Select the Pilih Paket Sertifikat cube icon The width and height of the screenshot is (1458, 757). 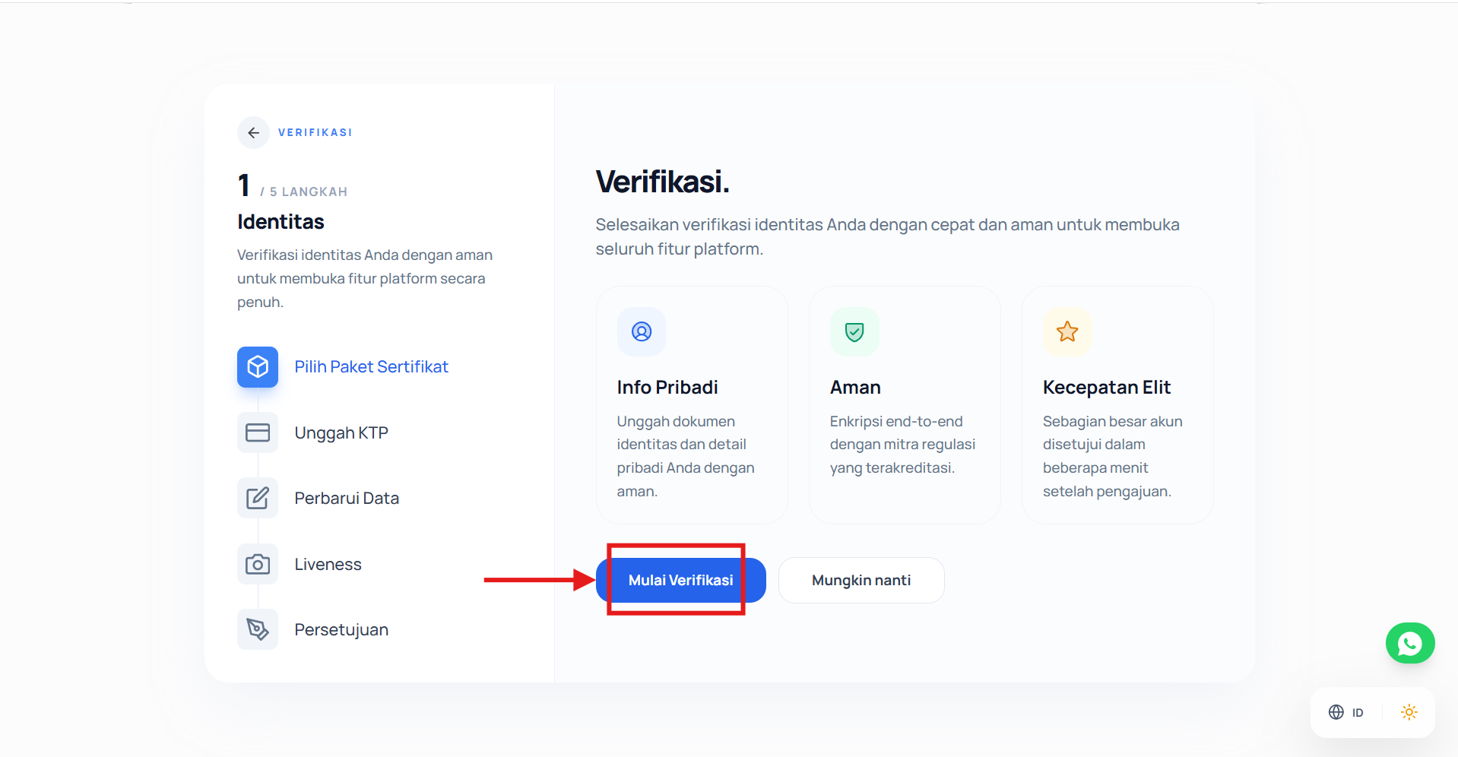(258, 367)
